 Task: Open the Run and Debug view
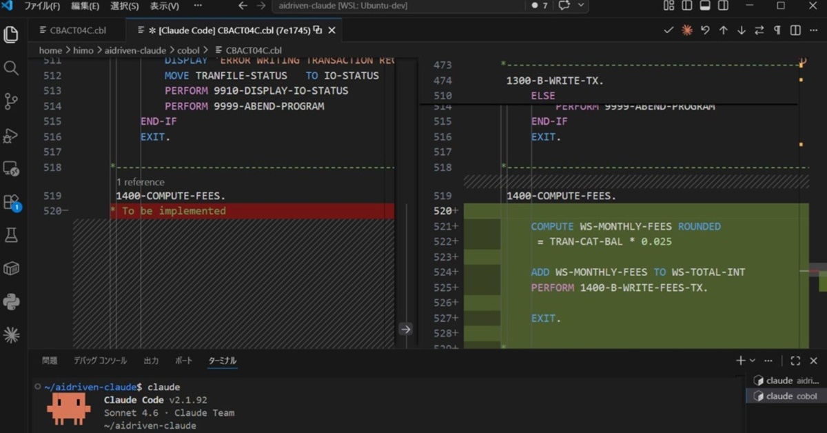point(11,135)
